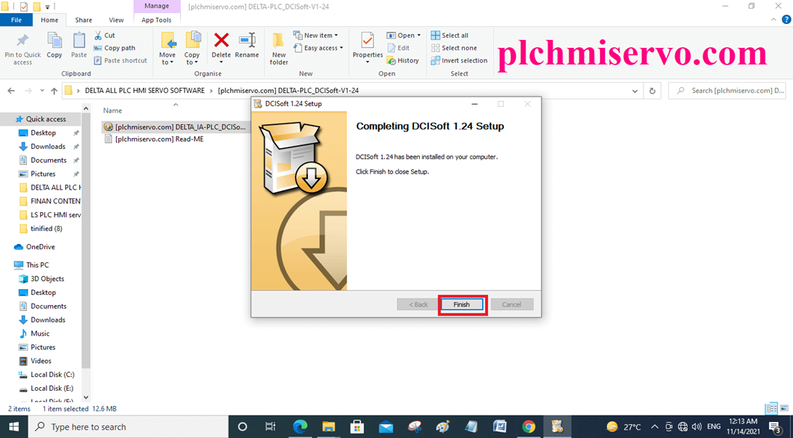Click the address bar history dropdown
Viewport: 793px width, 438px height.
tap(635, 91)
